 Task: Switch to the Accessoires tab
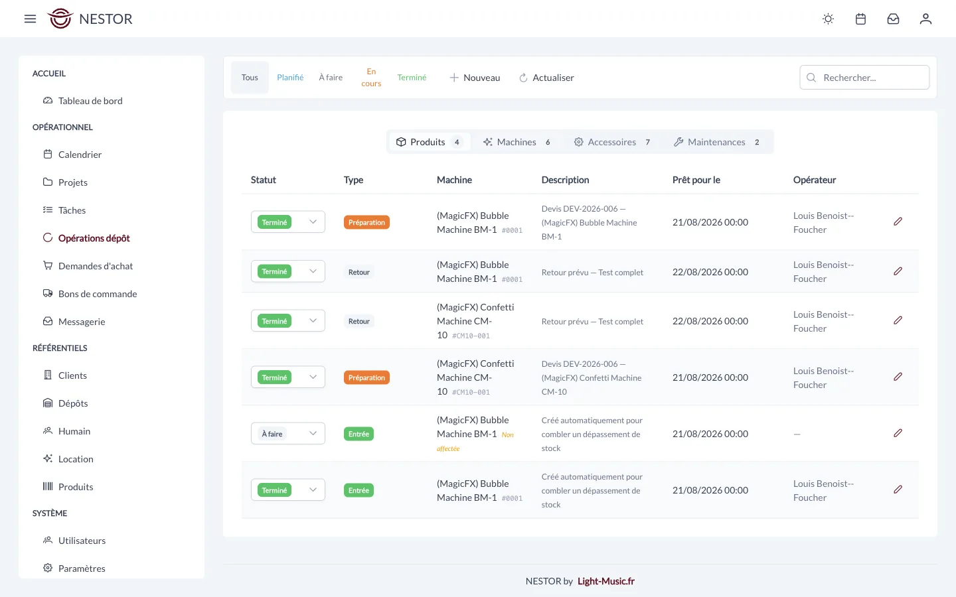click(612, 142)
